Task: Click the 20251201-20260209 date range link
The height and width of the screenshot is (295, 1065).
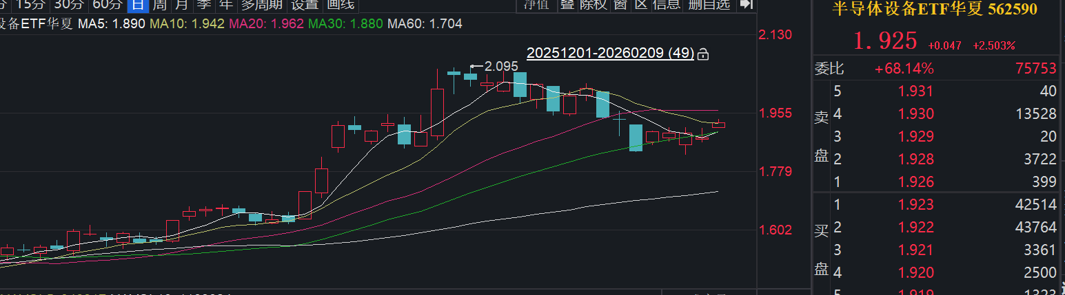Action: [610, 54]
